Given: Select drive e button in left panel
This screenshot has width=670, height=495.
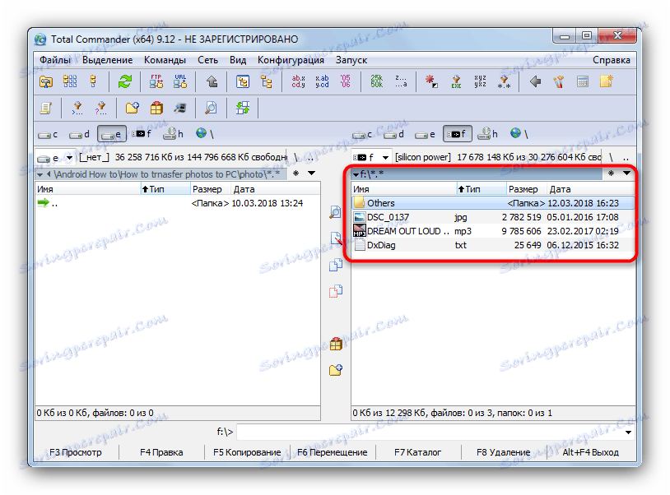Looking at the screenshot, I should tap(112, 134).
